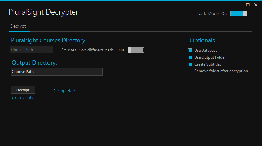Click the Dark Mode: label text

208,13
